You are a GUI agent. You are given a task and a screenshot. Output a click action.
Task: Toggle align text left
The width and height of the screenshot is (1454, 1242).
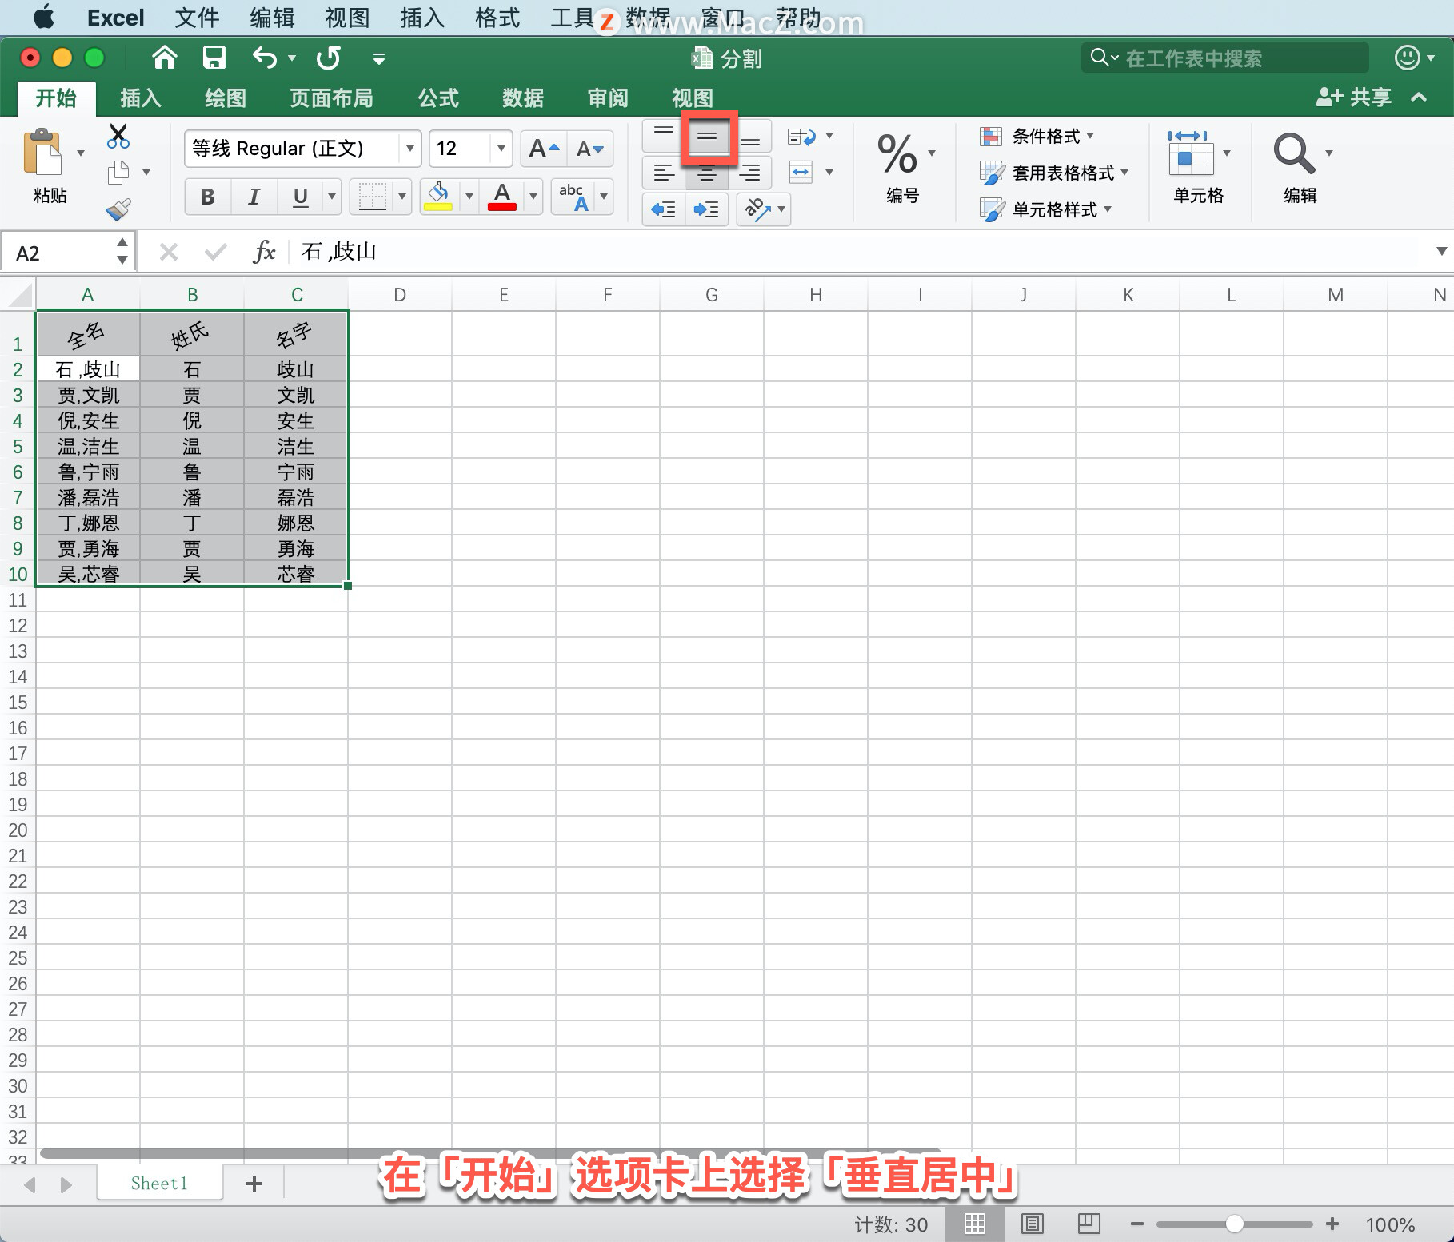pyautogui.click(x=664, y=173)
